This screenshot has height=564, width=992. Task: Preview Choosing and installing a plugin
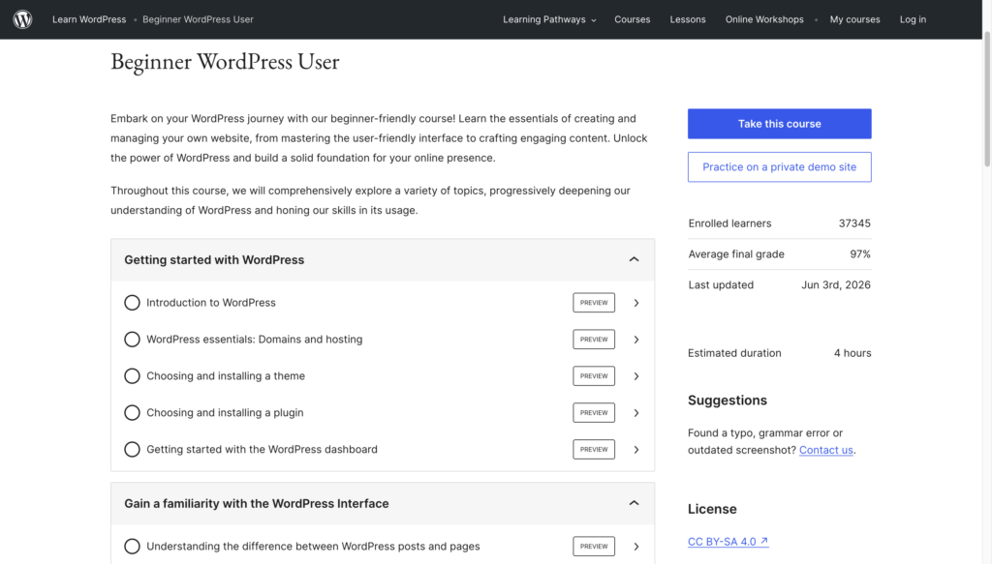click(x=594, y=412)
